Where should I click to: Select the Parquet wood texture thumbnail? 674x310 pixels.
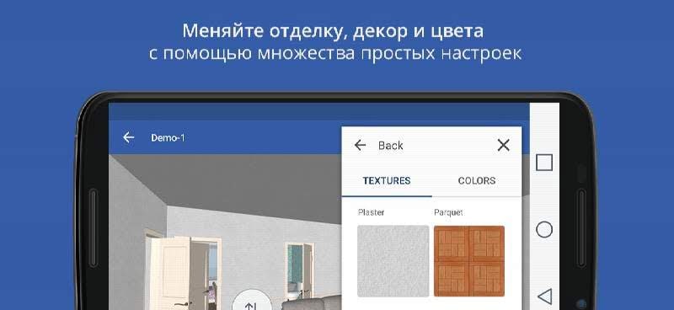coord(469,261)
